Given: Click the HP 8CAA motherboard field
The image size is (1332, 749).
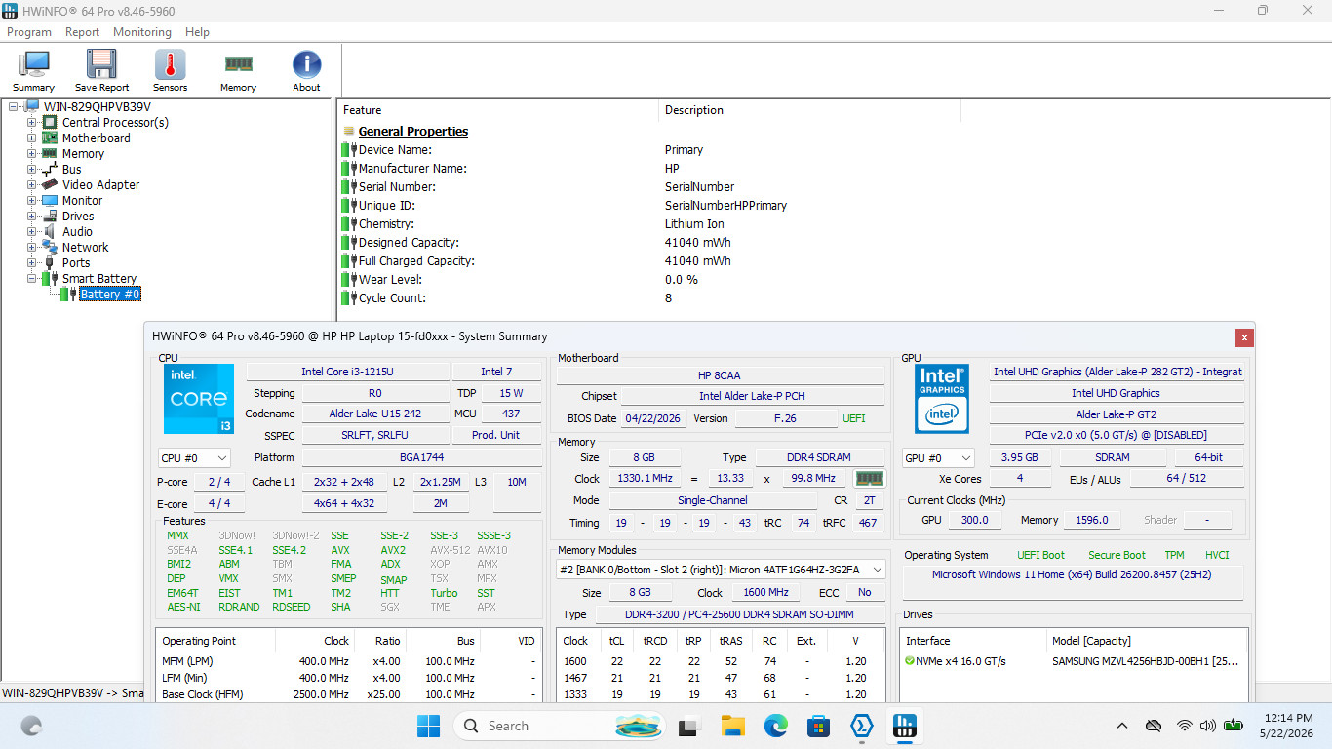Looking at the screenshot, I should (x=721, y=375).
